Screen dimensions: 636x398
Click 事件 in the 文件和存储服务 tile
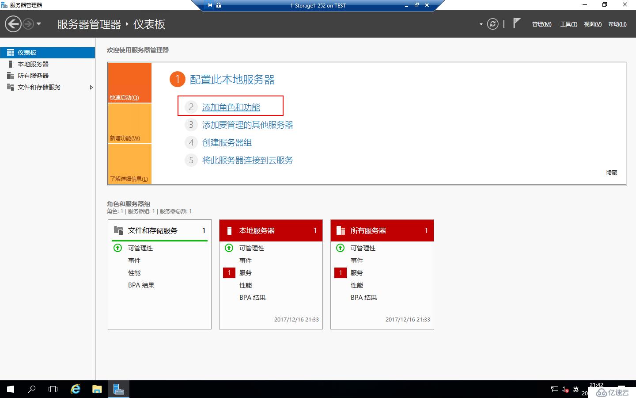click(x=134, y=260)
